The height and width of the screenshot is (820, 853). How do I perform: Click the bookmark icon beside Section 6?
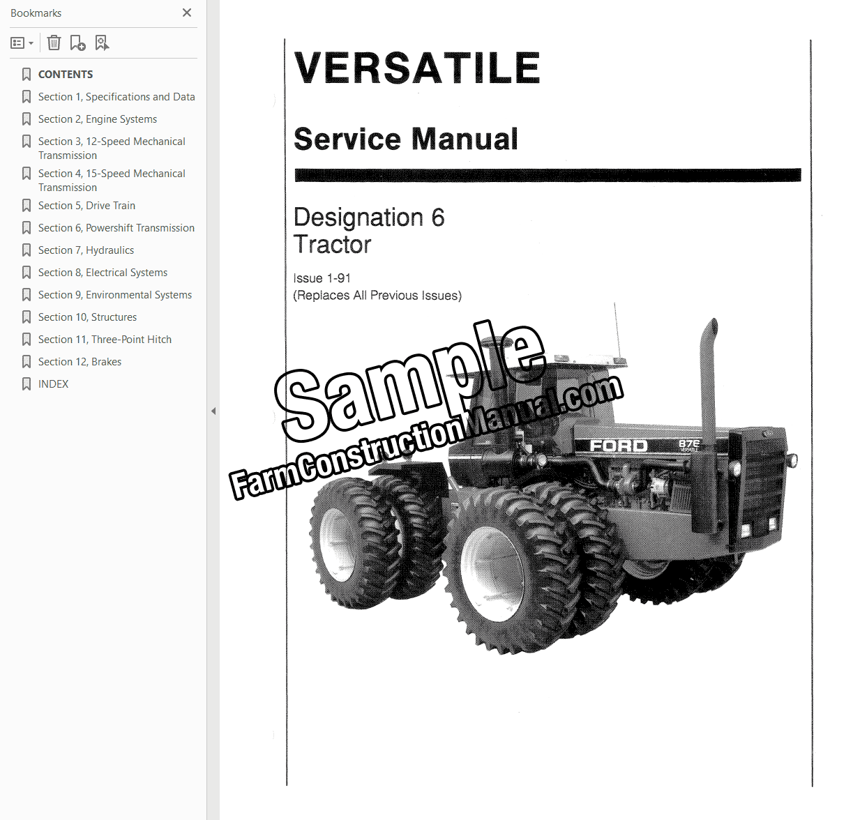(x=27, y=228)
